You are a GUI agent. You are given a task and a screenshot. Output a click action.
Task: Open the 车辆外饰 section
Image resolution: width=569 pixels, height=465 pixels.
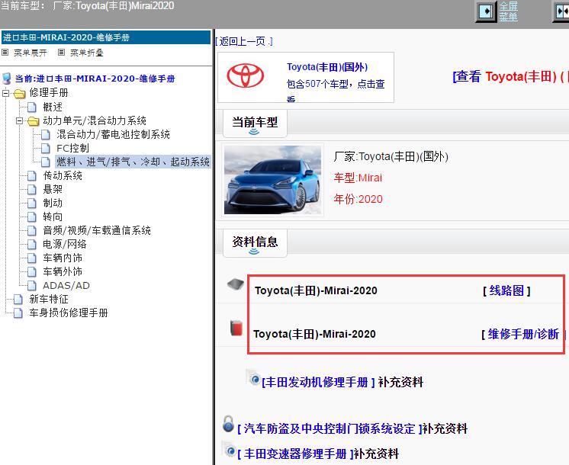(x=63, y=271)
